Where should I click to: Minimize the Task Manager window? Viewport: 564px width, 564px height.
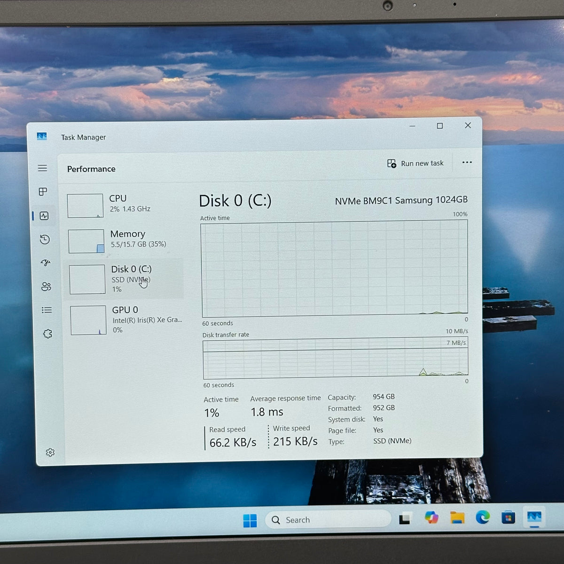[x=412, y=126]
